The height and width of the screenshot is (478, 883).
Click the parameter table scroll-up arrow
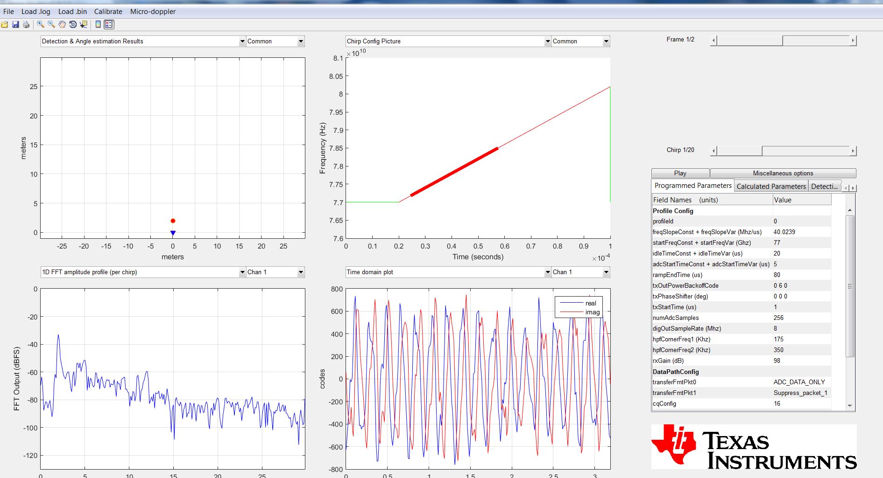tap(850, 210)
